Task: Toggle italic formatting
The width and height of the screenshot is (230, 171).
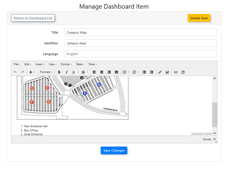Action: coord(67,72)
